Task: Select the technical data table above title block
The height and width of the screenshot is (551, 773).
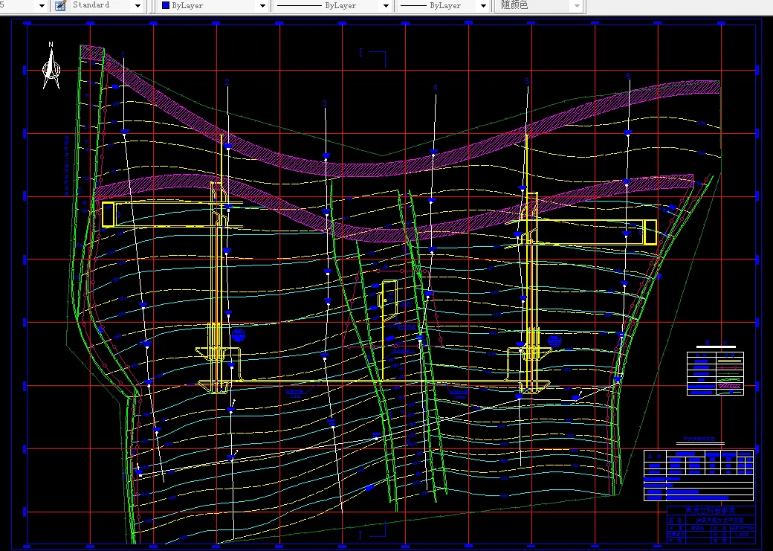Action: click(x=698, y=474)
